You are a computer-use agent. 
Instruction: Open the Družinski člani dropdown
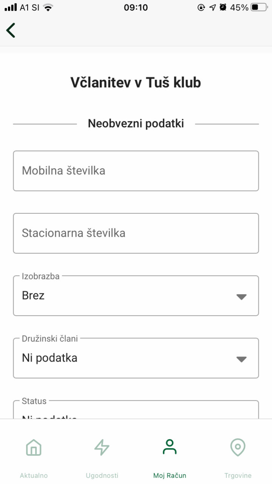[x=136, y=358]
